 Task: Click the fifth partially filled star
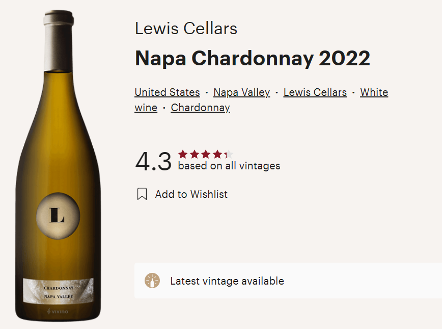(x=229, y=154)
